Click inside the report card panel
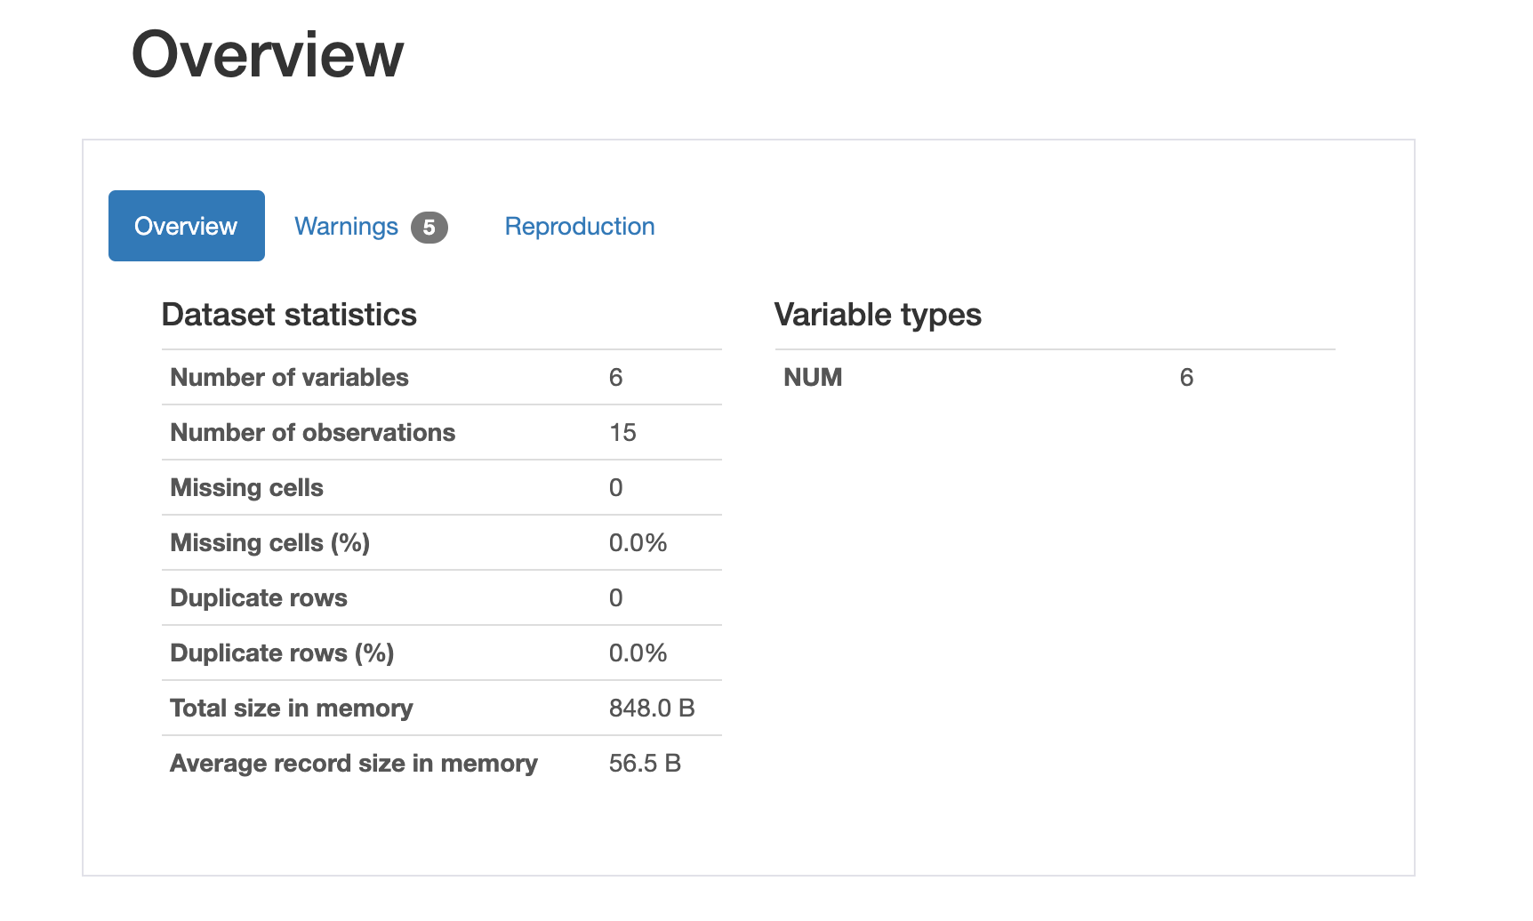 1067,622
